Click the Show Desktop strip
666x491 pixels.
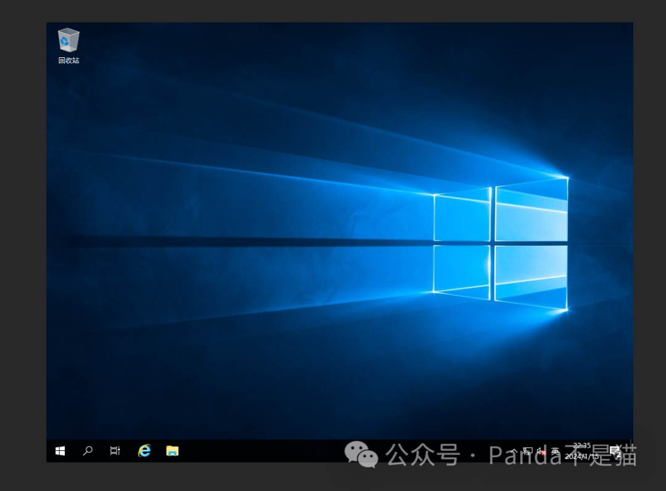631,451
